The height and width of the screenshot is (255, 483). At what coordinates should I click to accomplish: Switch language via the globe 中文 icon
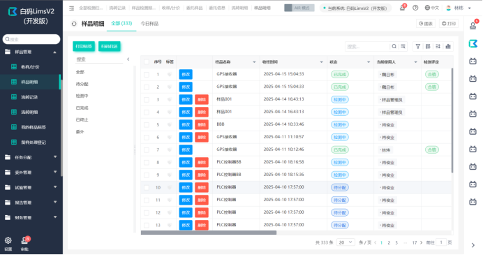pyautogui.click(x=431, y=8)
